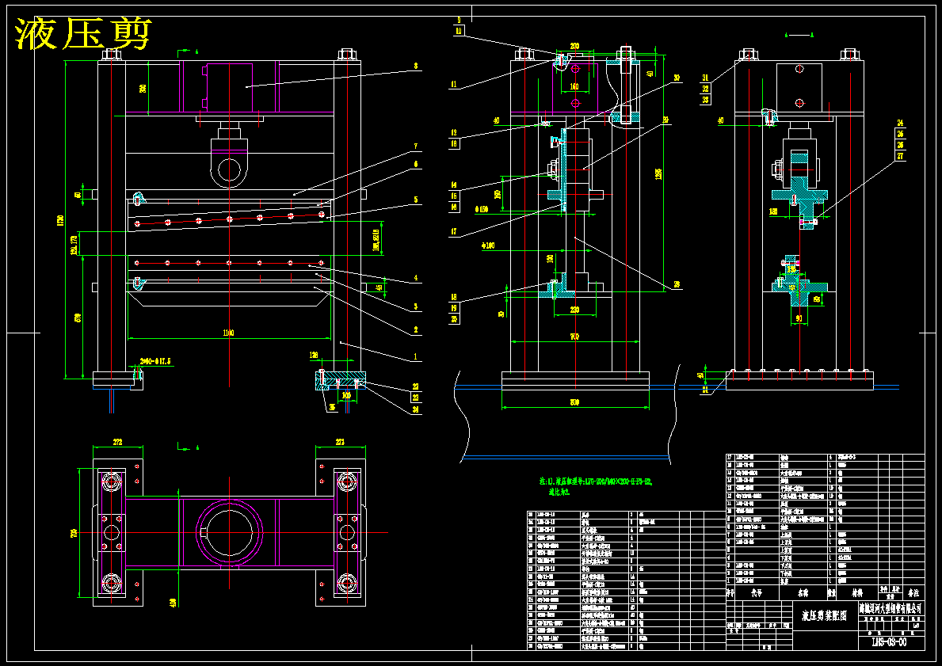Click part balloon number 28

[x=677, y=284]
